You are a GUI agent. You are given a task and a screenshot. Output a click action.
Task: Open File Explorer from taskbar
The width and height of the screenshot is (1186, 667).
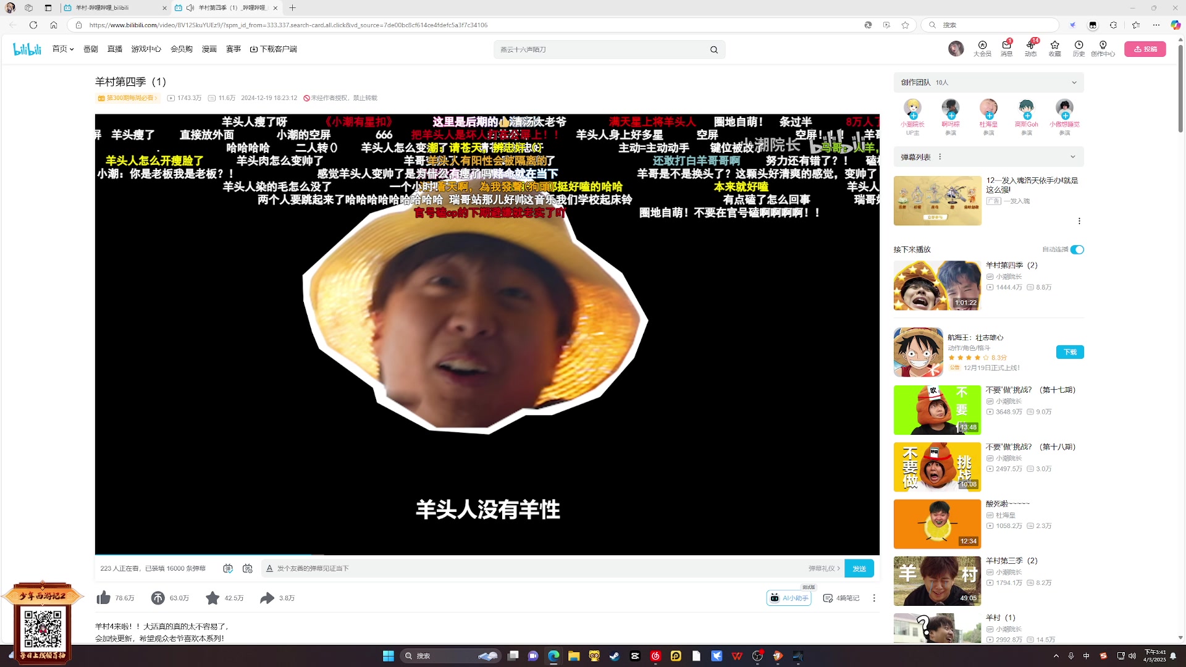[x=574, y=656]
